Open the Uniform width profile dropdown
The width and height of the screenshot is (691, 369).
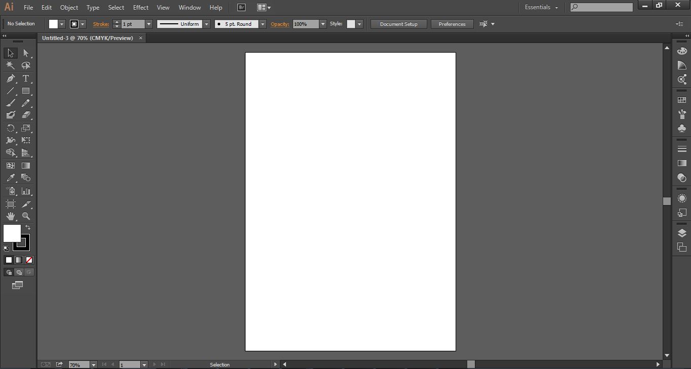click(x=206, y=24)
